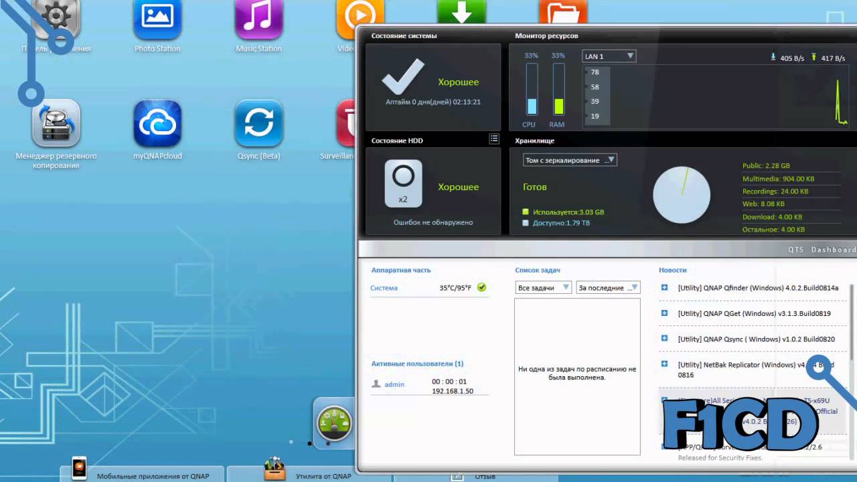
Task: Open the orange File Station folder icon
Action: [563, 12]
